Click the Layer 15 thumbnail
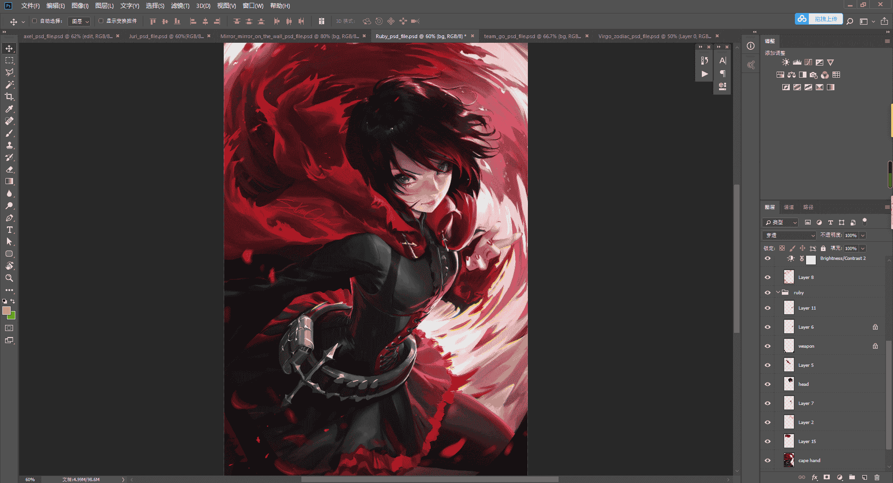893x483 pixels. (x=789, y=441)
